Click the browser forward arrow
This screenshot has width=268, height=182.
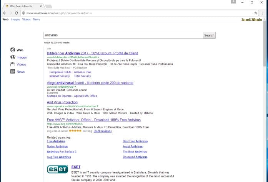[x=11, y=13]
